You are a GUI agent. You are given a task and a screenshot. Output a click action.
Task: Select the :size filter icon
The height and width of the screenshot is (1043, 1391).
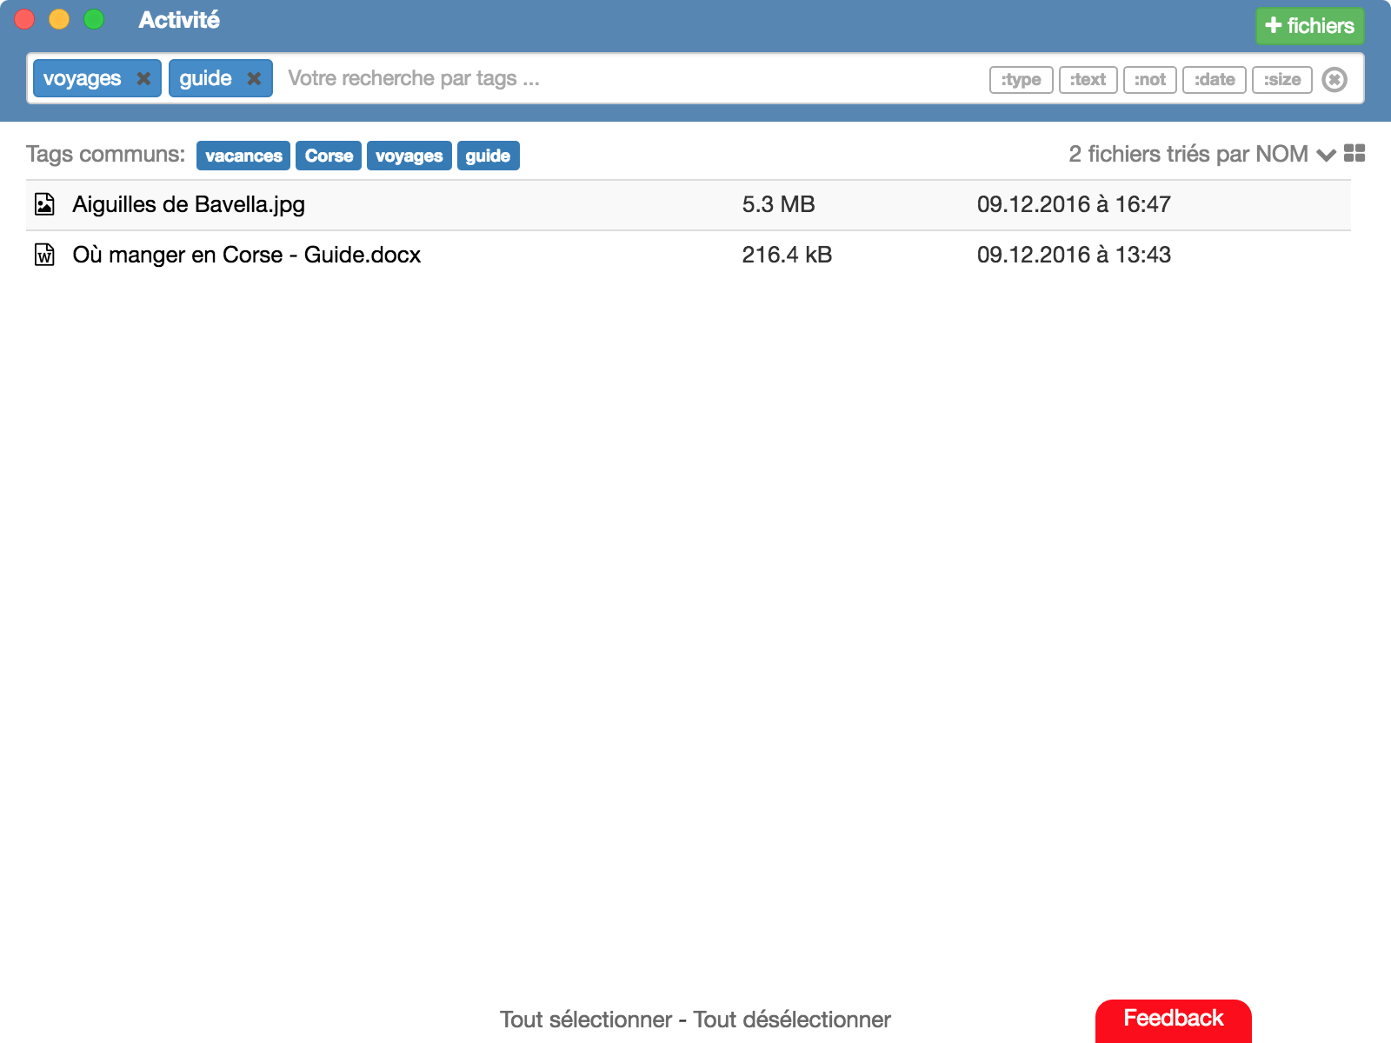coord(1281,79)
